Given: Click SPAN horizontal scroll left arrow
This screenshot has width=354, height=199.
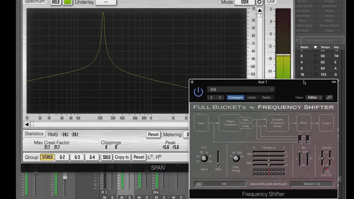Looking at the screenshot, I should [27, 124].
